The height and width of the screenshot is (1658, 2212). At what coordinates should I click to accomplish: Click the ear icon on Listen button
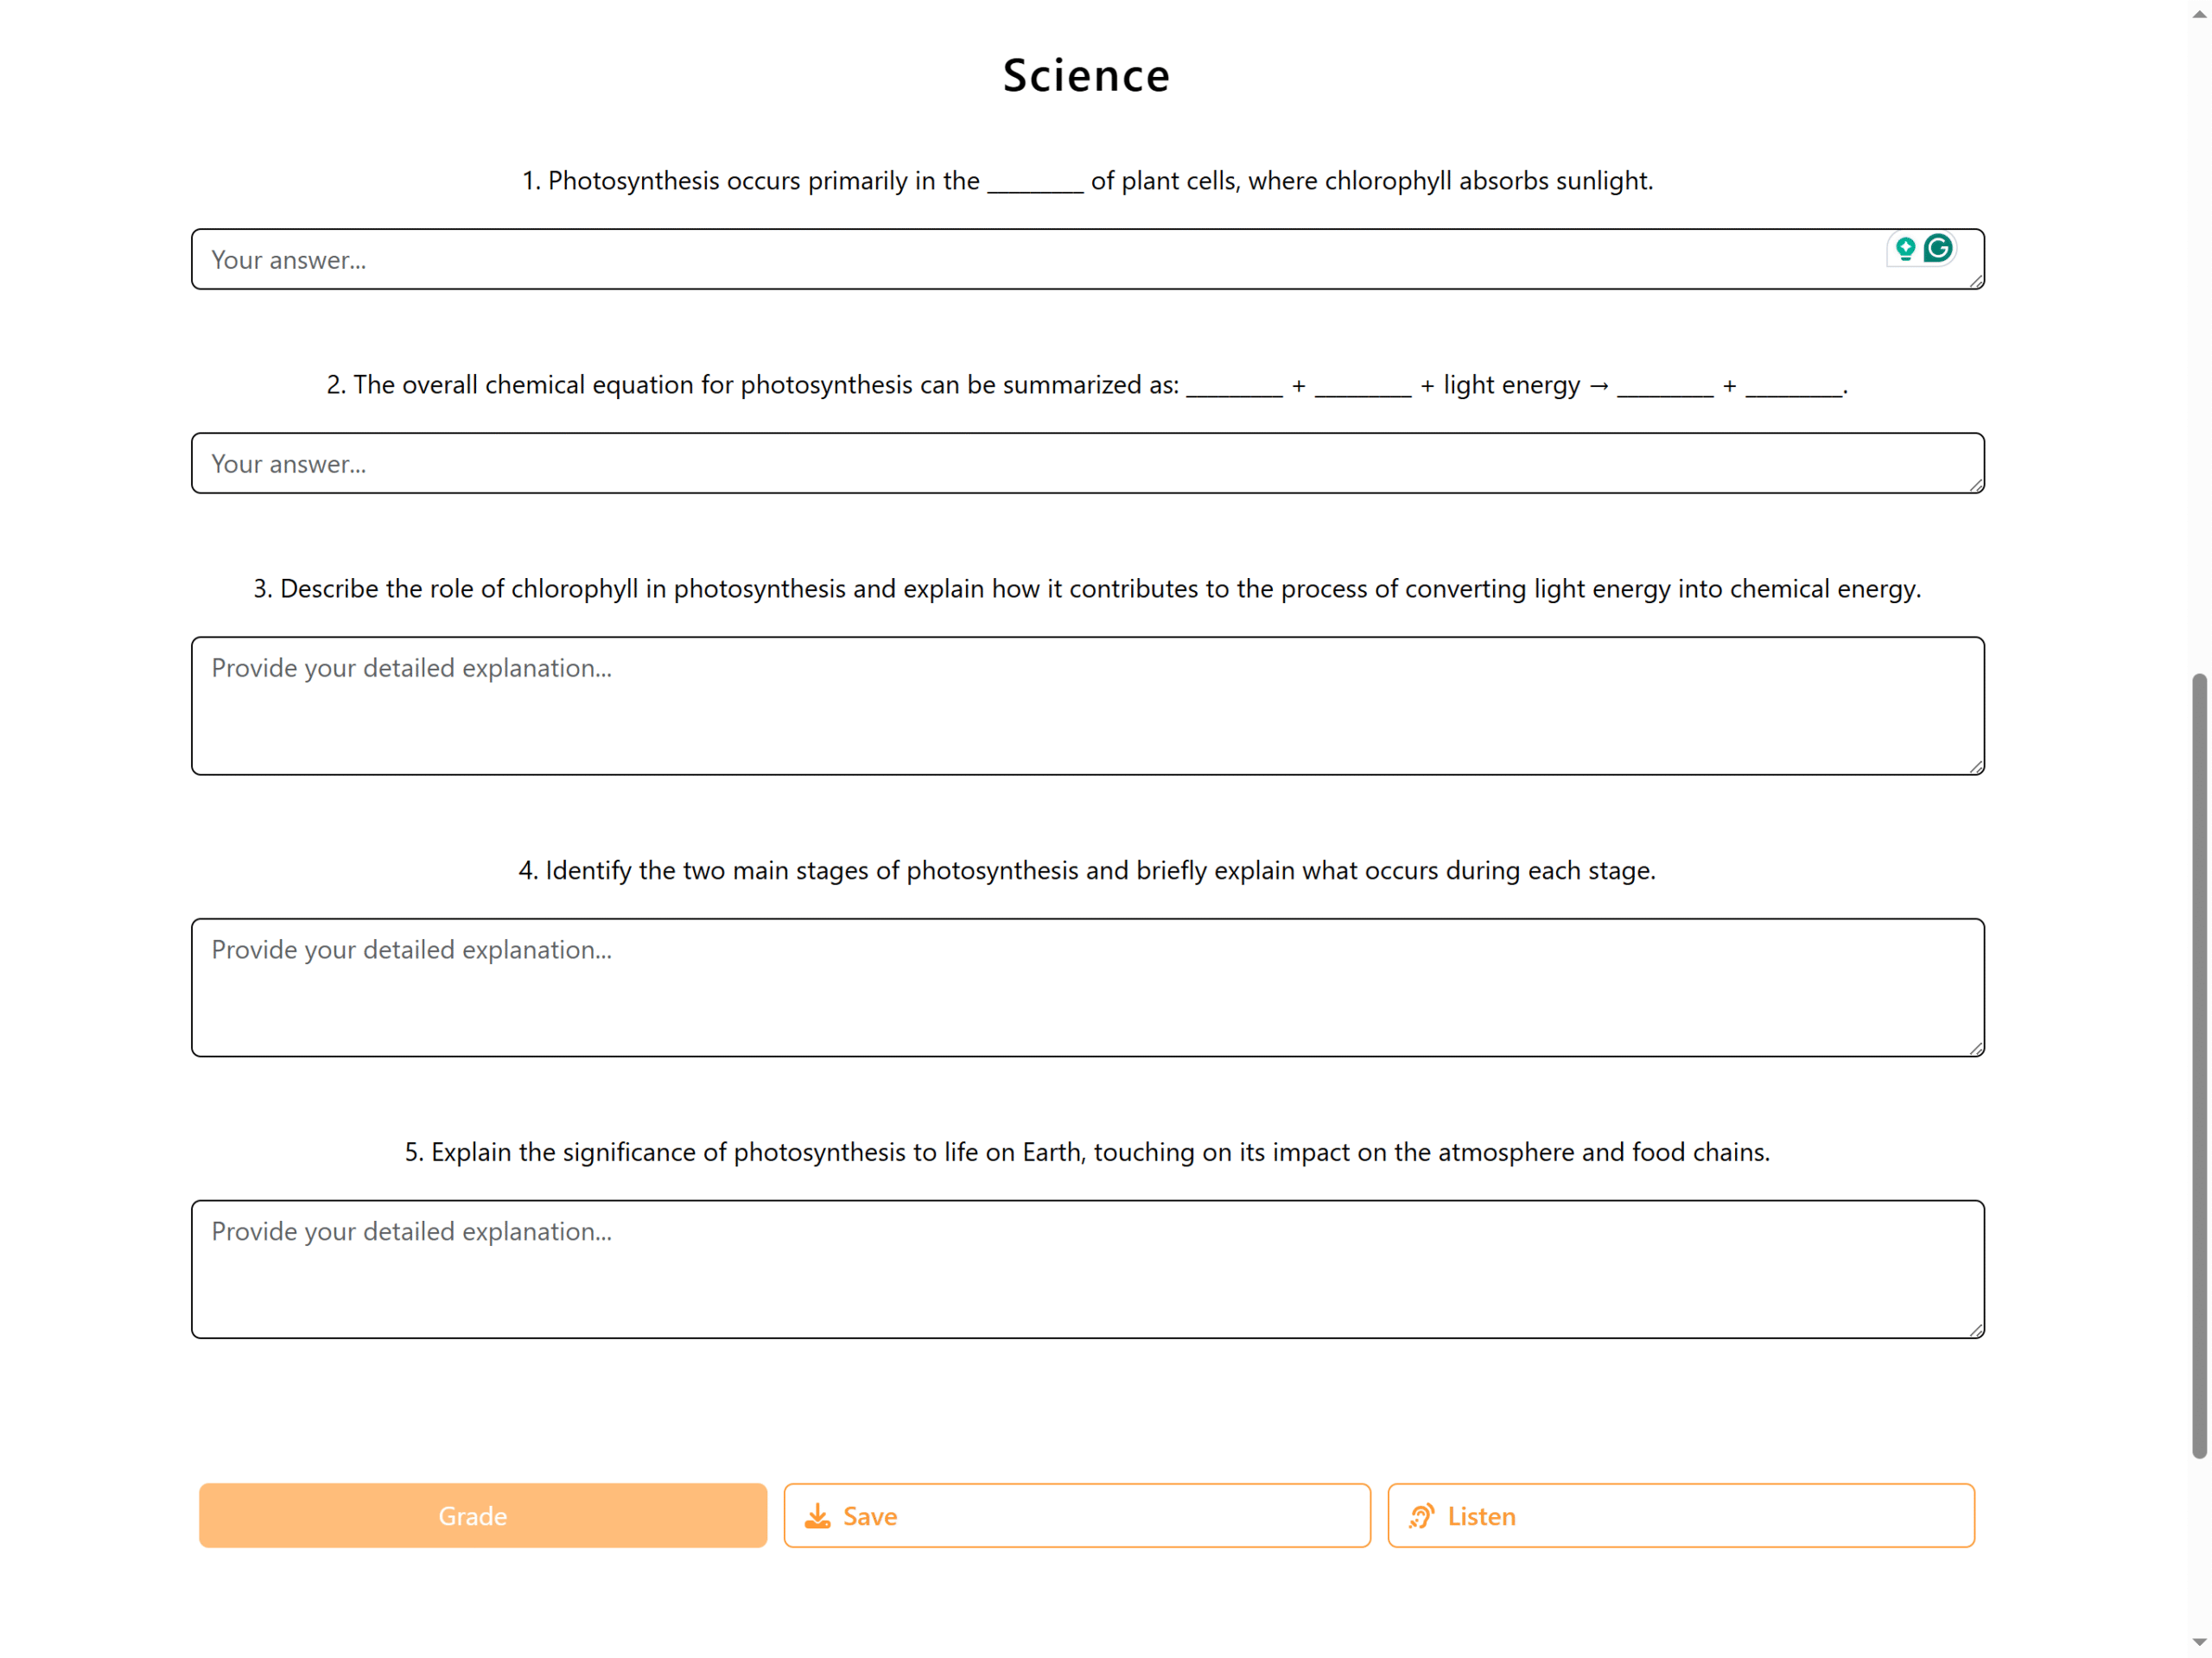click(1421, 1516)
